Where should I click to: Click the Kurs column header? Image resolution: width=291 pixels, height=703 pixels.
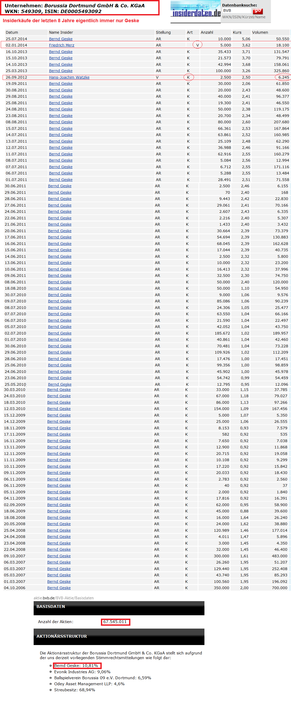[x=237, y=32]
